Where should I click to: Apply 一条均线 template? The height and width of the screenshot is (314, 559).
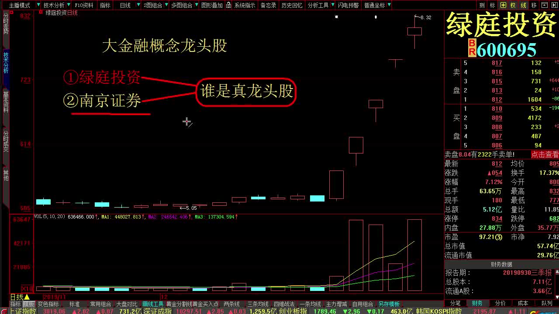coord(310,304)
